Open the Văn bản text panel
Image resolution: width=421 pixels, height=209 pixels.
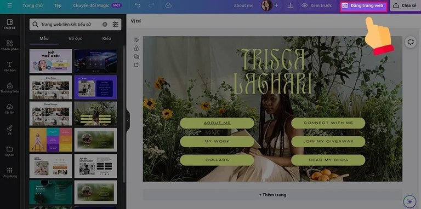click(10, 66)
